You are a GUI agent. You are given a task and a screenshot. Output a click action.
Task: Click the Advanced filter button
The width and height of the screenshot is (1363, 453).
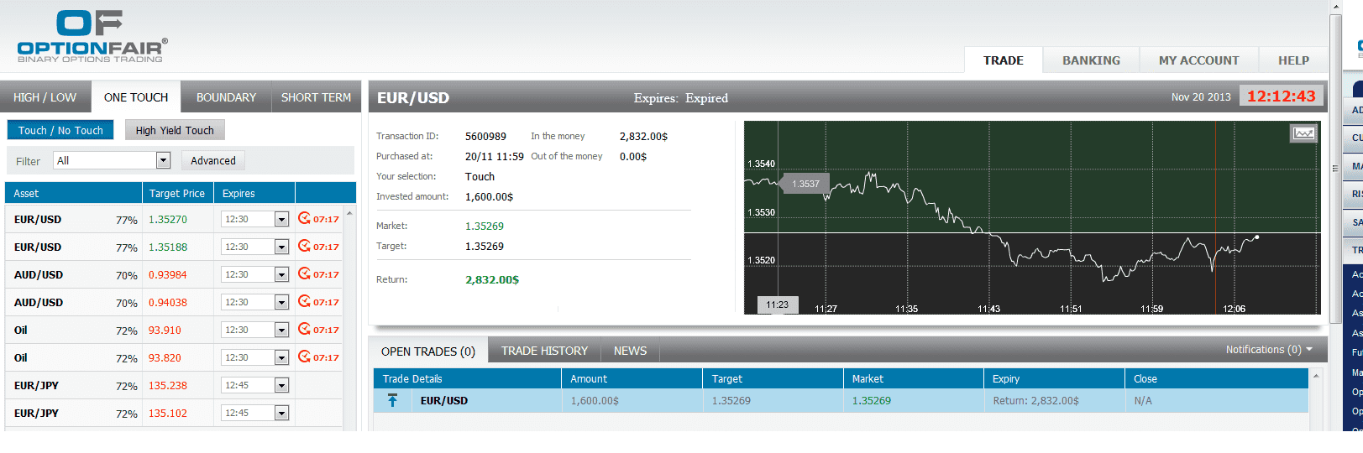[x=213, y=160]
